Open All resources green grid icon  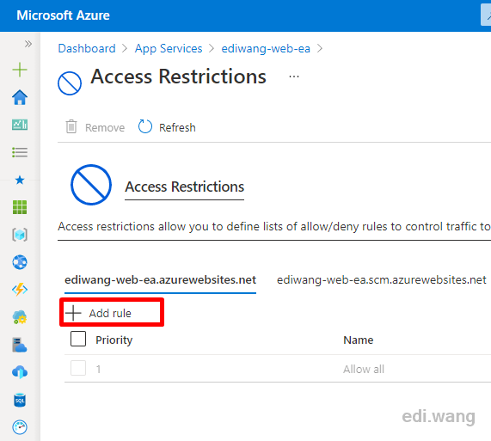coord(20,207)
